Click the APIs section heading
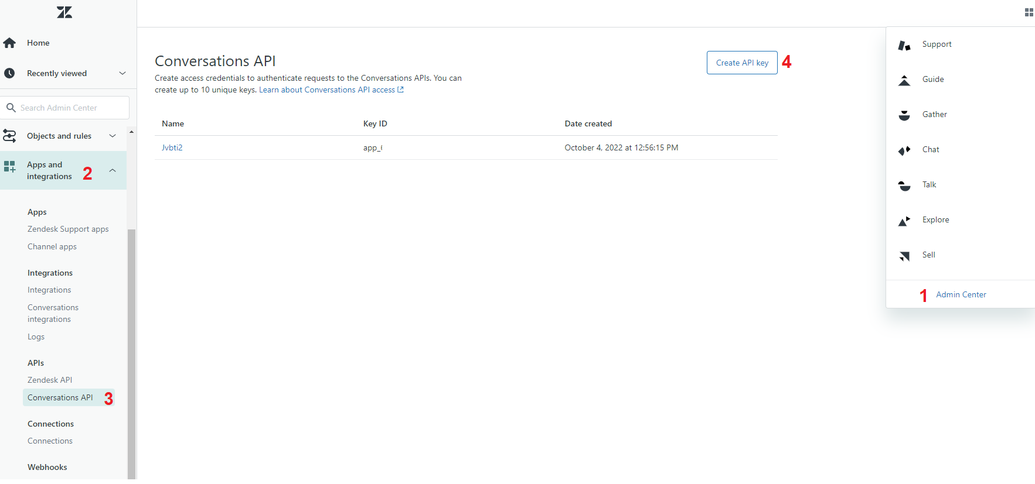Viewport: 1035px width, 484px height. [36, 363]
